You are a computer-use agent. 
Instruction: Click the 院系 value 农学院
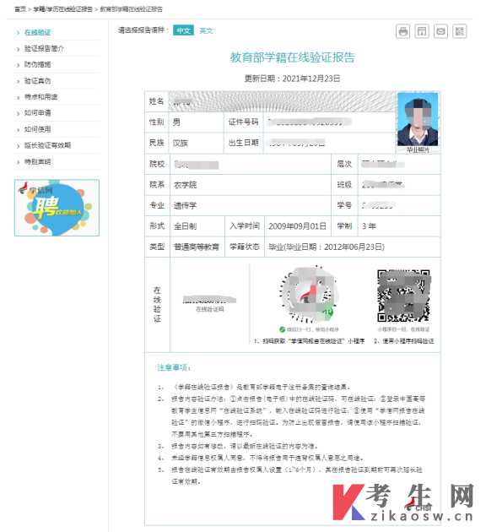185,185
